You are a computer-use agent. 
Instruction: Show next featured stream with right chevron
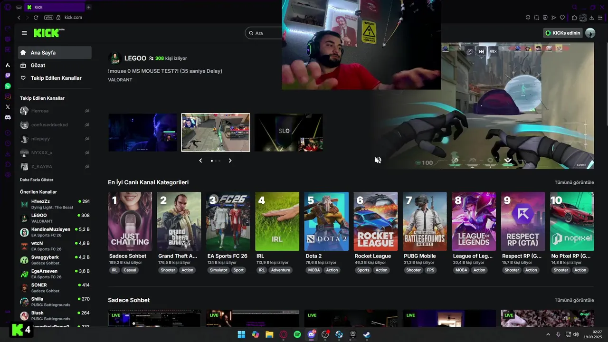tap(230, 161)
